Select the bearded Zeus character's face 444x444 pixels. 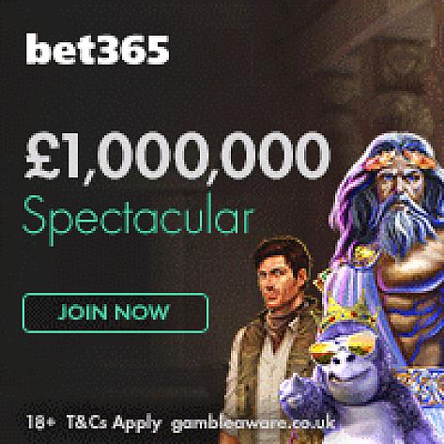(401, 188)
